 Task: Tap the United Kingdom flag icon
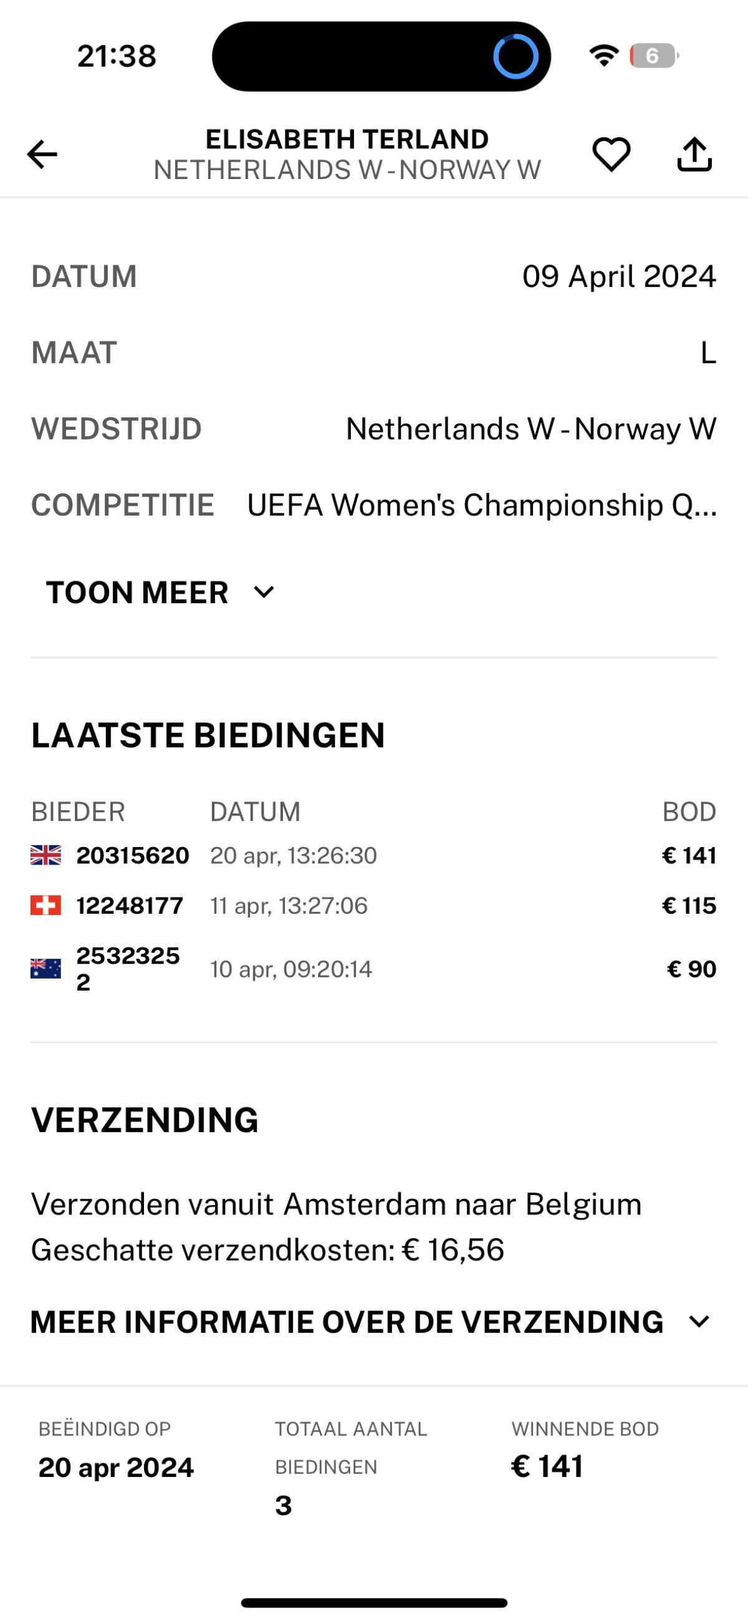coord(46,855)
